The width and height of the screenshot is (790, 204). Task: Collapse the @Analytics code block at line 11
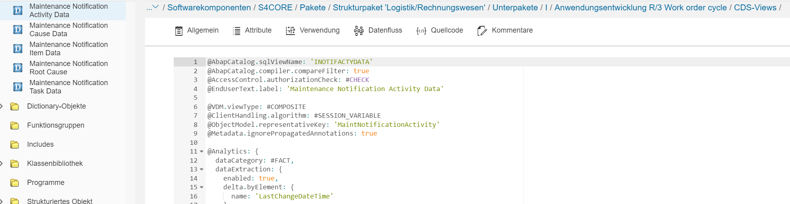(x=202, y=152)
